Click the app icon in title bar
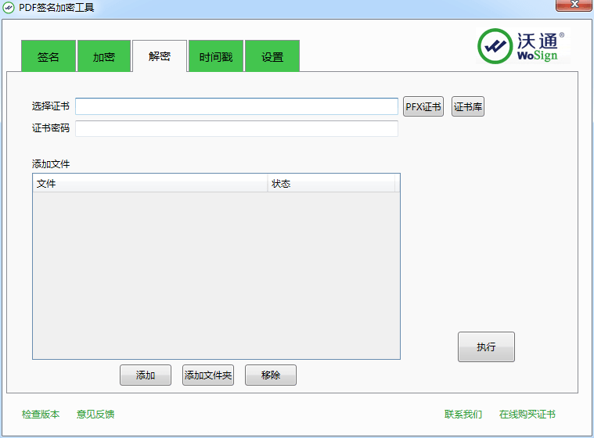This screenshot has height=438, width=594. point(9,7)
